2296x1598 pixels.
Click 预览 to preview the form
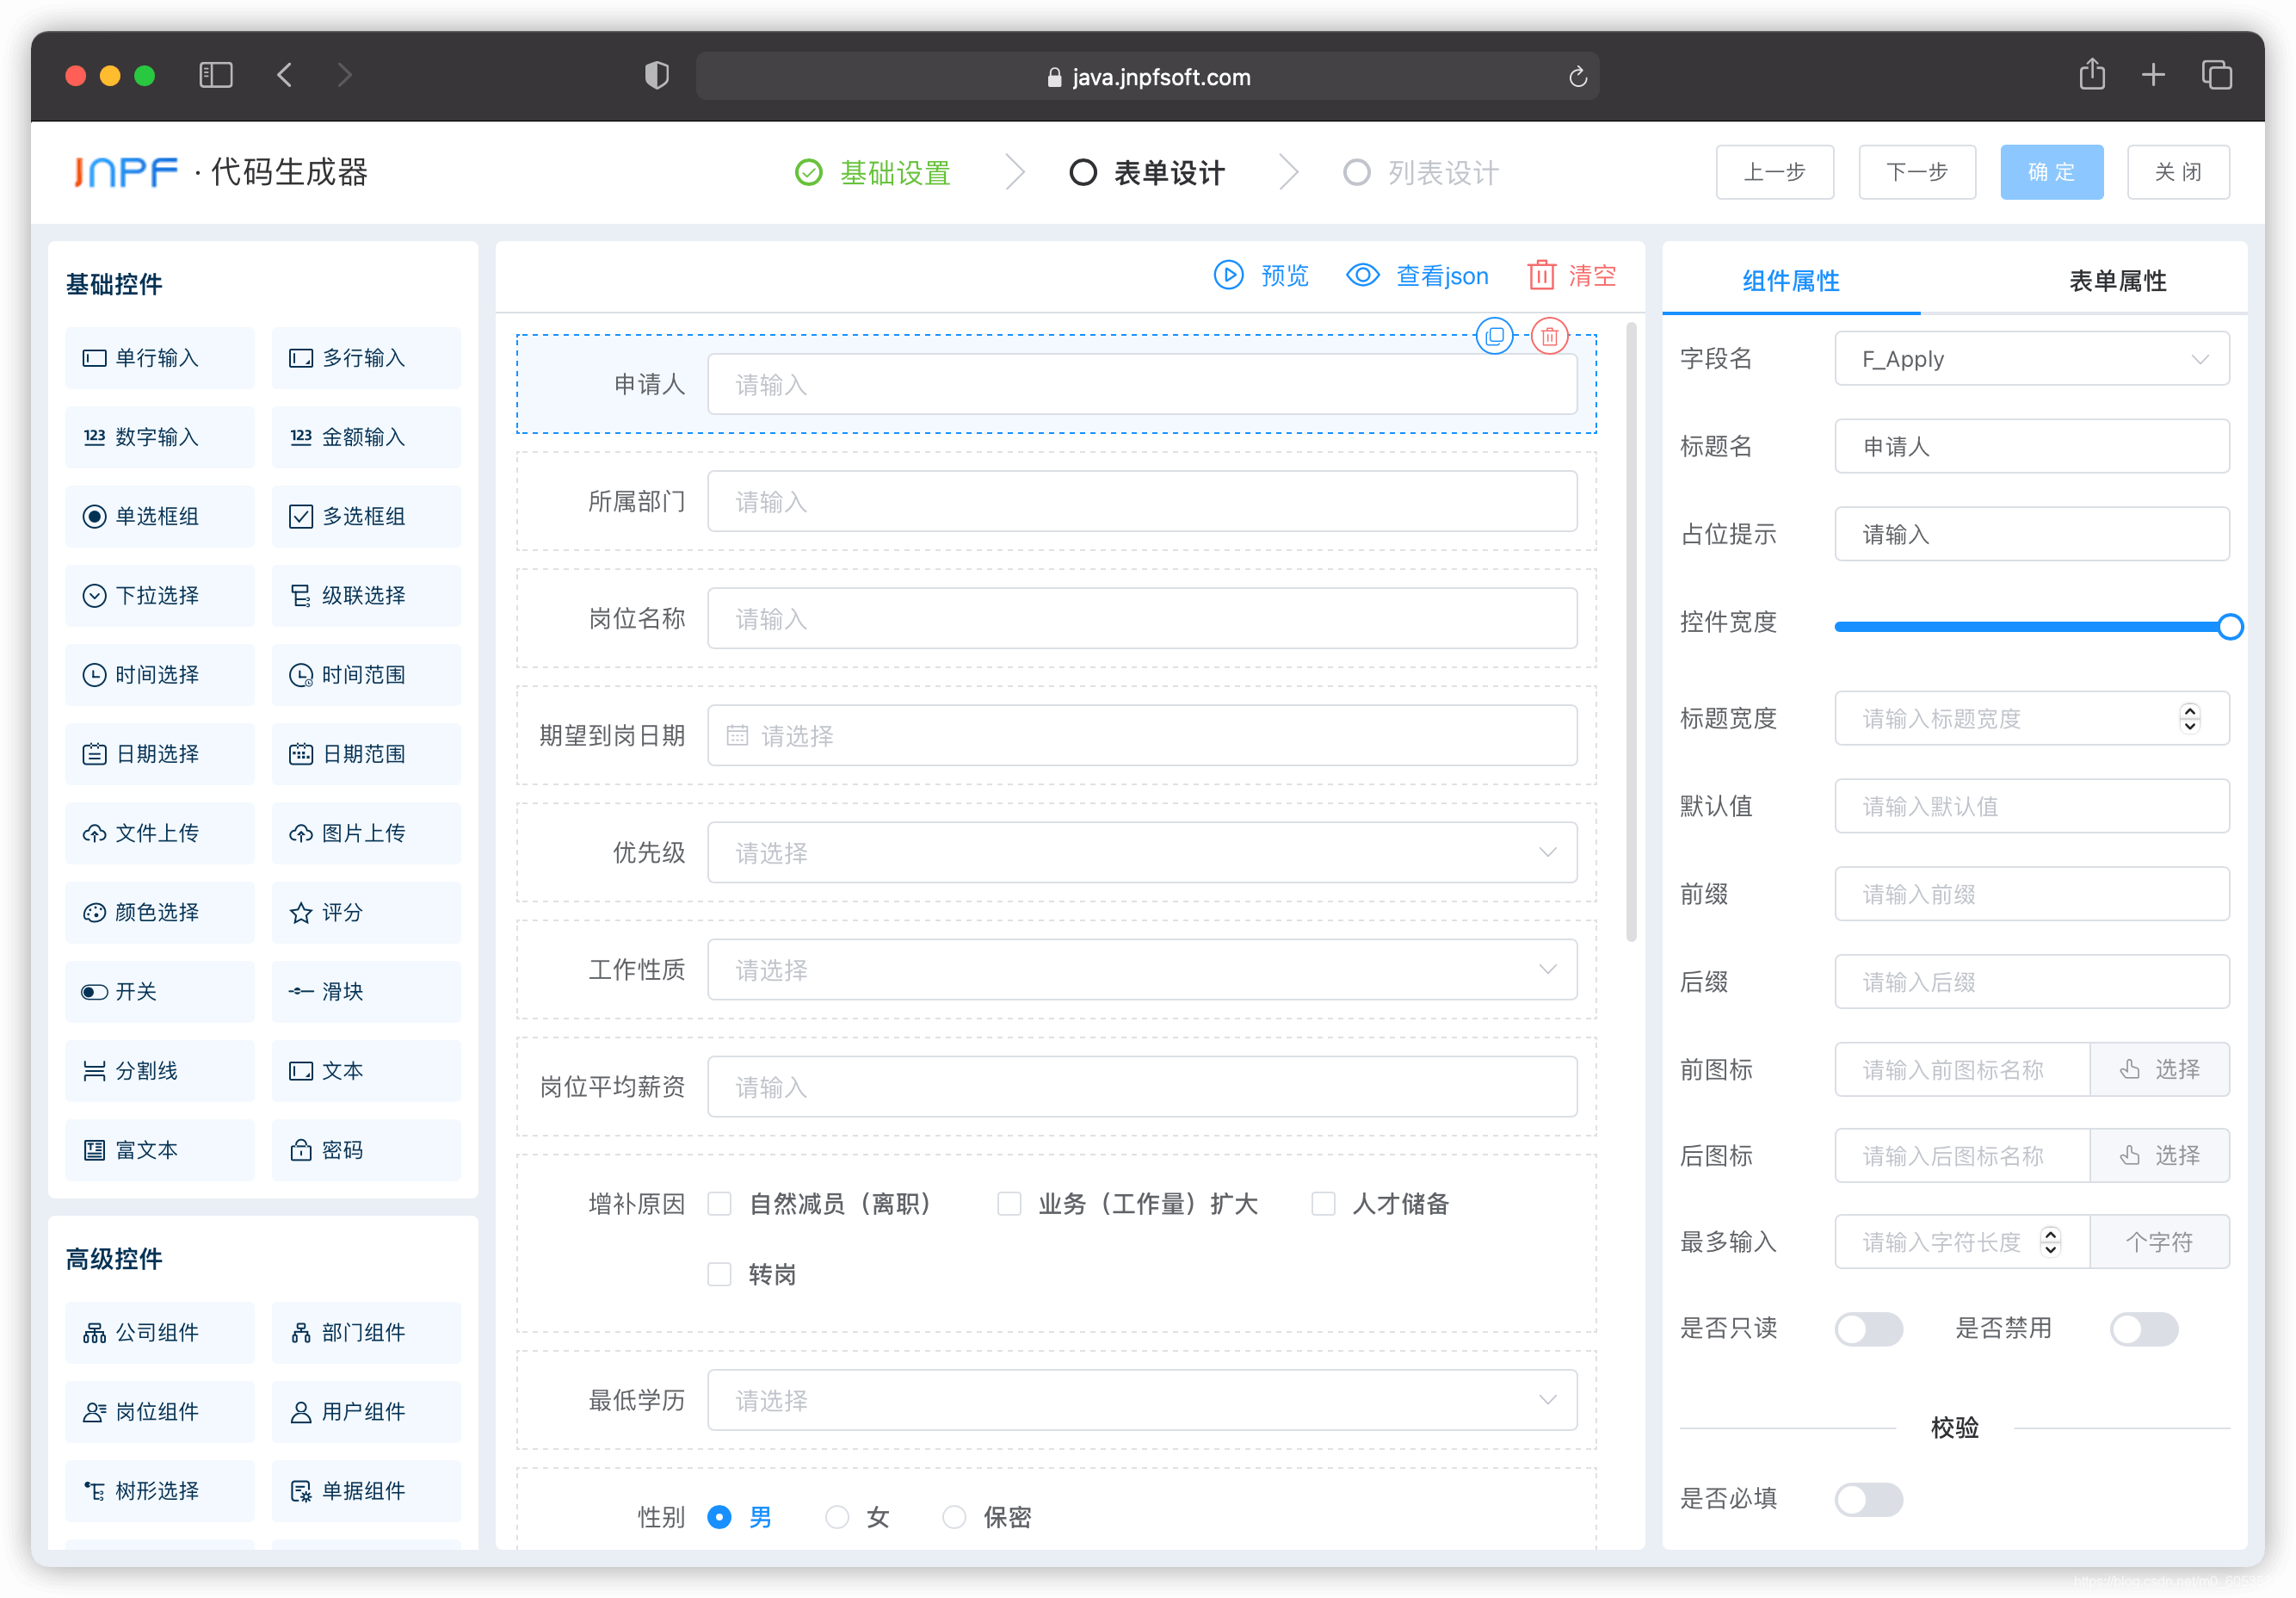1261,276
